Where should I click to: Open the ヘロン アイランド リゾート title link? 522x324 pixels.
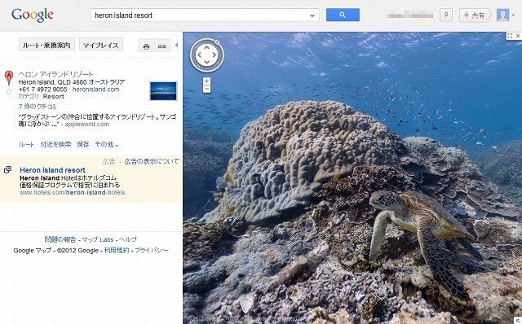tap(55, 74)
